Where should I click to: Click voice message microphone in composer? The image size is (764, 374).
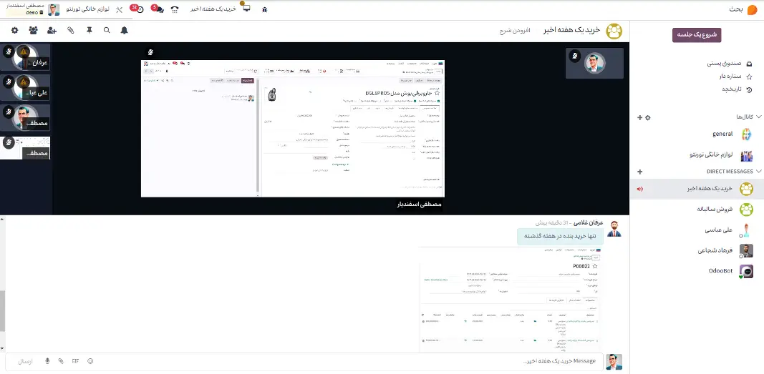coord(47,361)
